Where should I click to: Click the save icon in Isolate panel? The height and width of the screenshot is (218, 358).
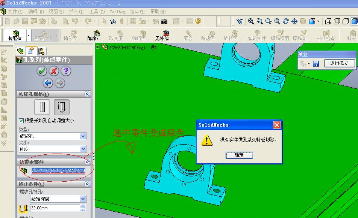click(x=316, y=63)
